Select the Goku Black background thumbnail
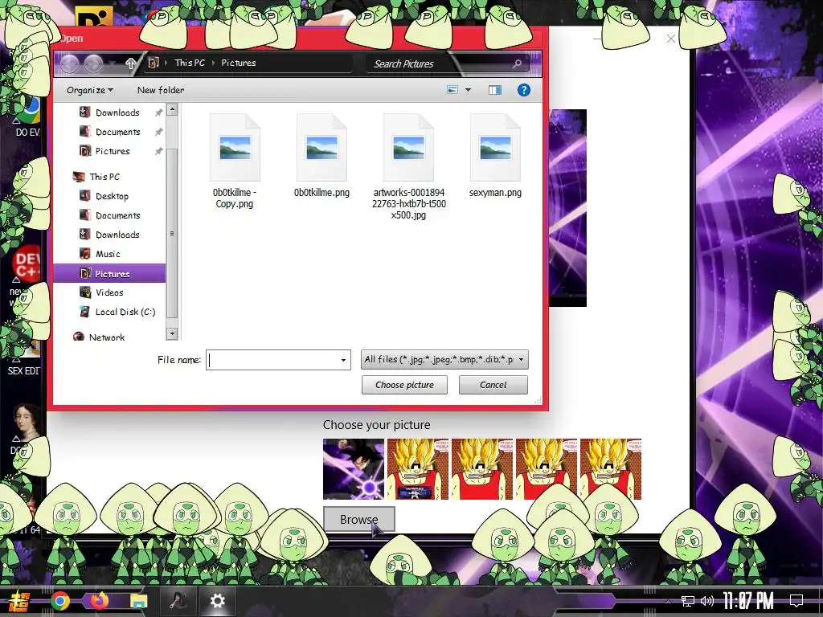823x617 pixels. tap(354, 469)
